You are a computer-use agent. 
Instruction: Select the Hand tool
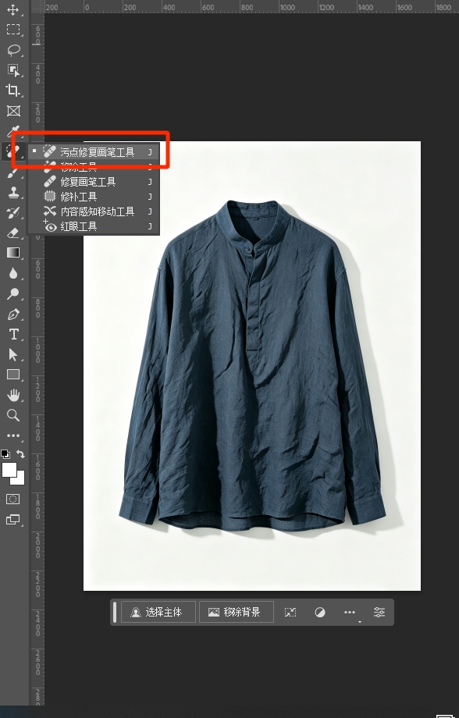12,395
